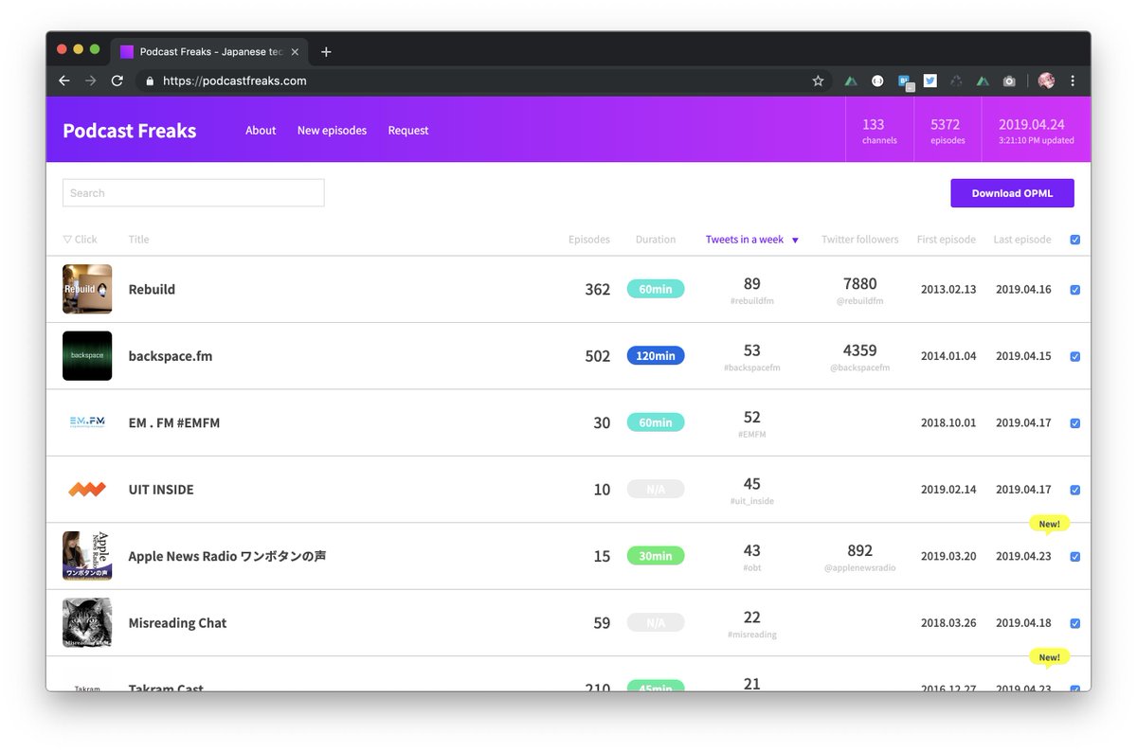
Task: Open the backspace.fm podcast artwork
Action: [87, 355]
